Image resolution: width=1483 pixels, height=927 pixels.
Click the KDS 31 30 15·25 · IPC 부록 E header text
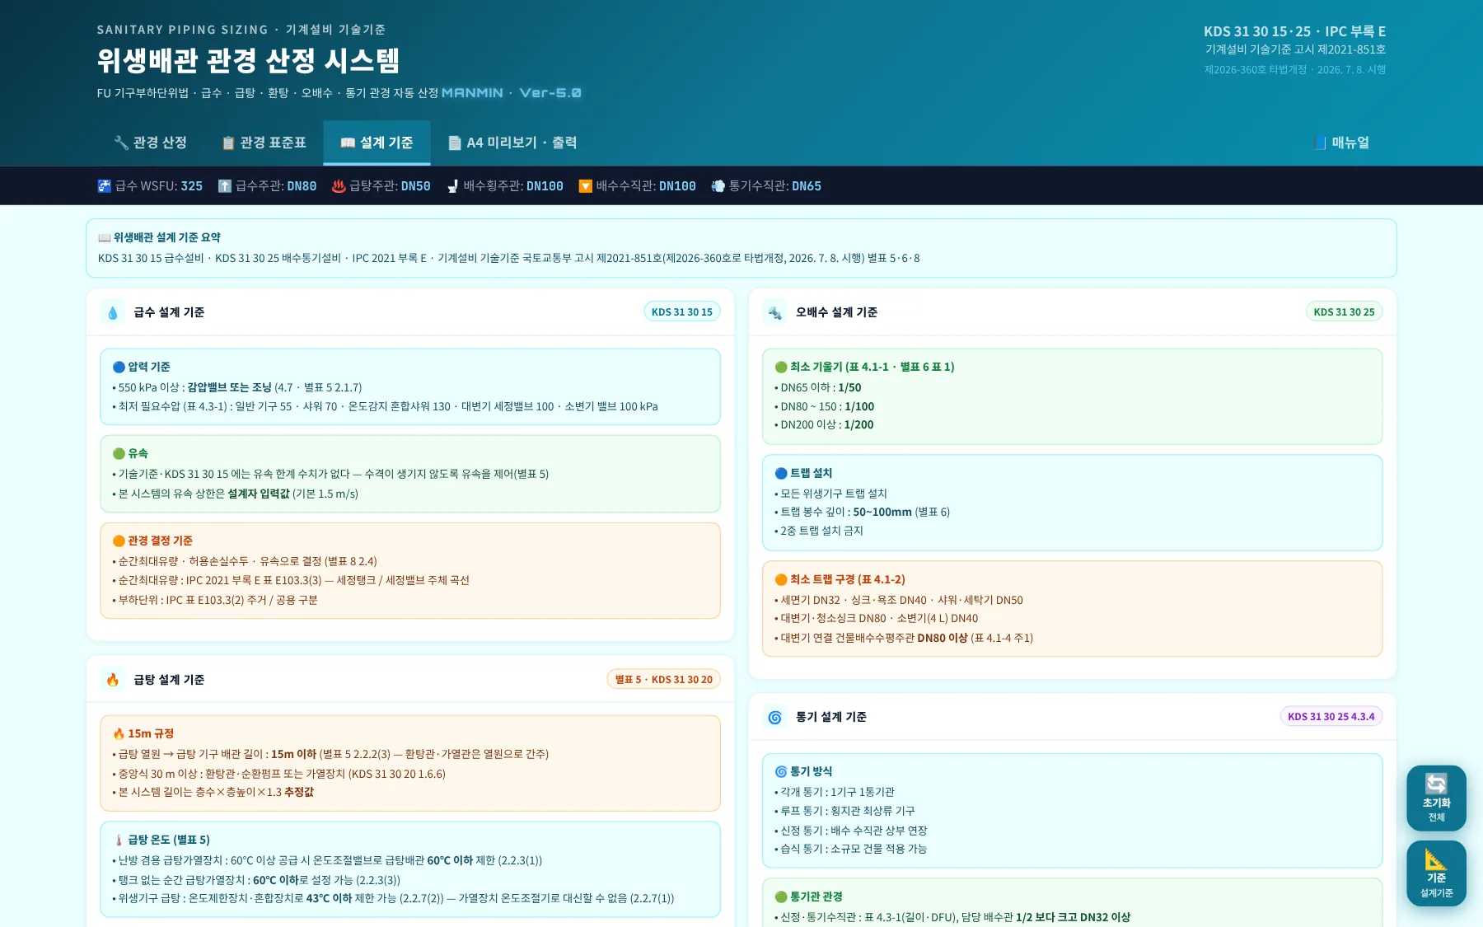click(1294, 31)
